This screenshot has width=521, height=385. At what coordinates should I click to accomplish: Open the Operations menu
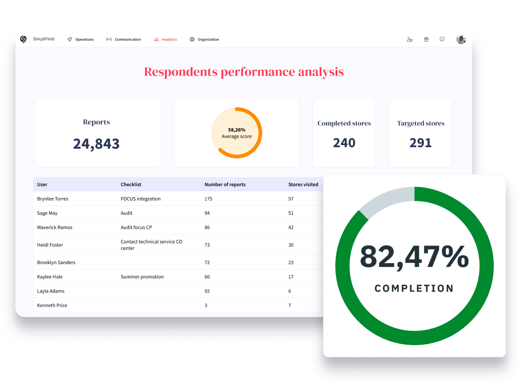click(84, 39)
